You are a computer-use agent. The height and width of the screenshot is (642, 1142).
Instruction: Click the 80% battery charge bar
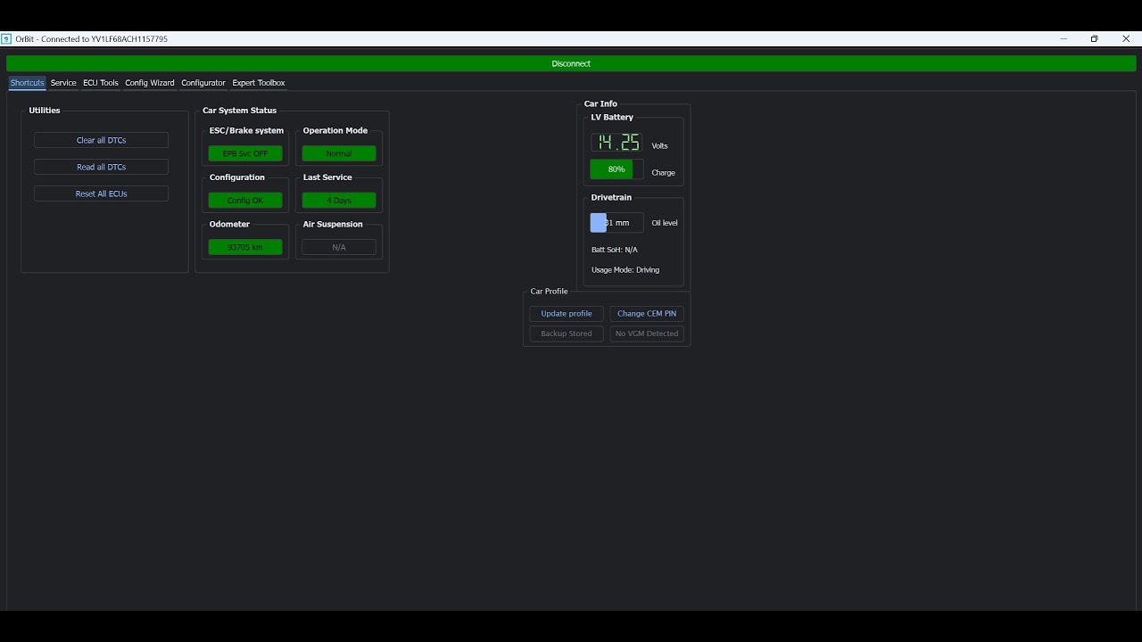(617, 169)
